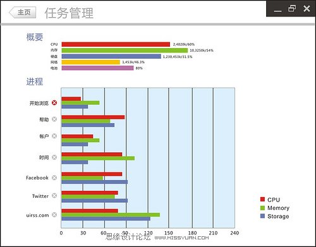Go back with the 主页 button
This screenshot has height=247, width=316.
click(23, 12)
